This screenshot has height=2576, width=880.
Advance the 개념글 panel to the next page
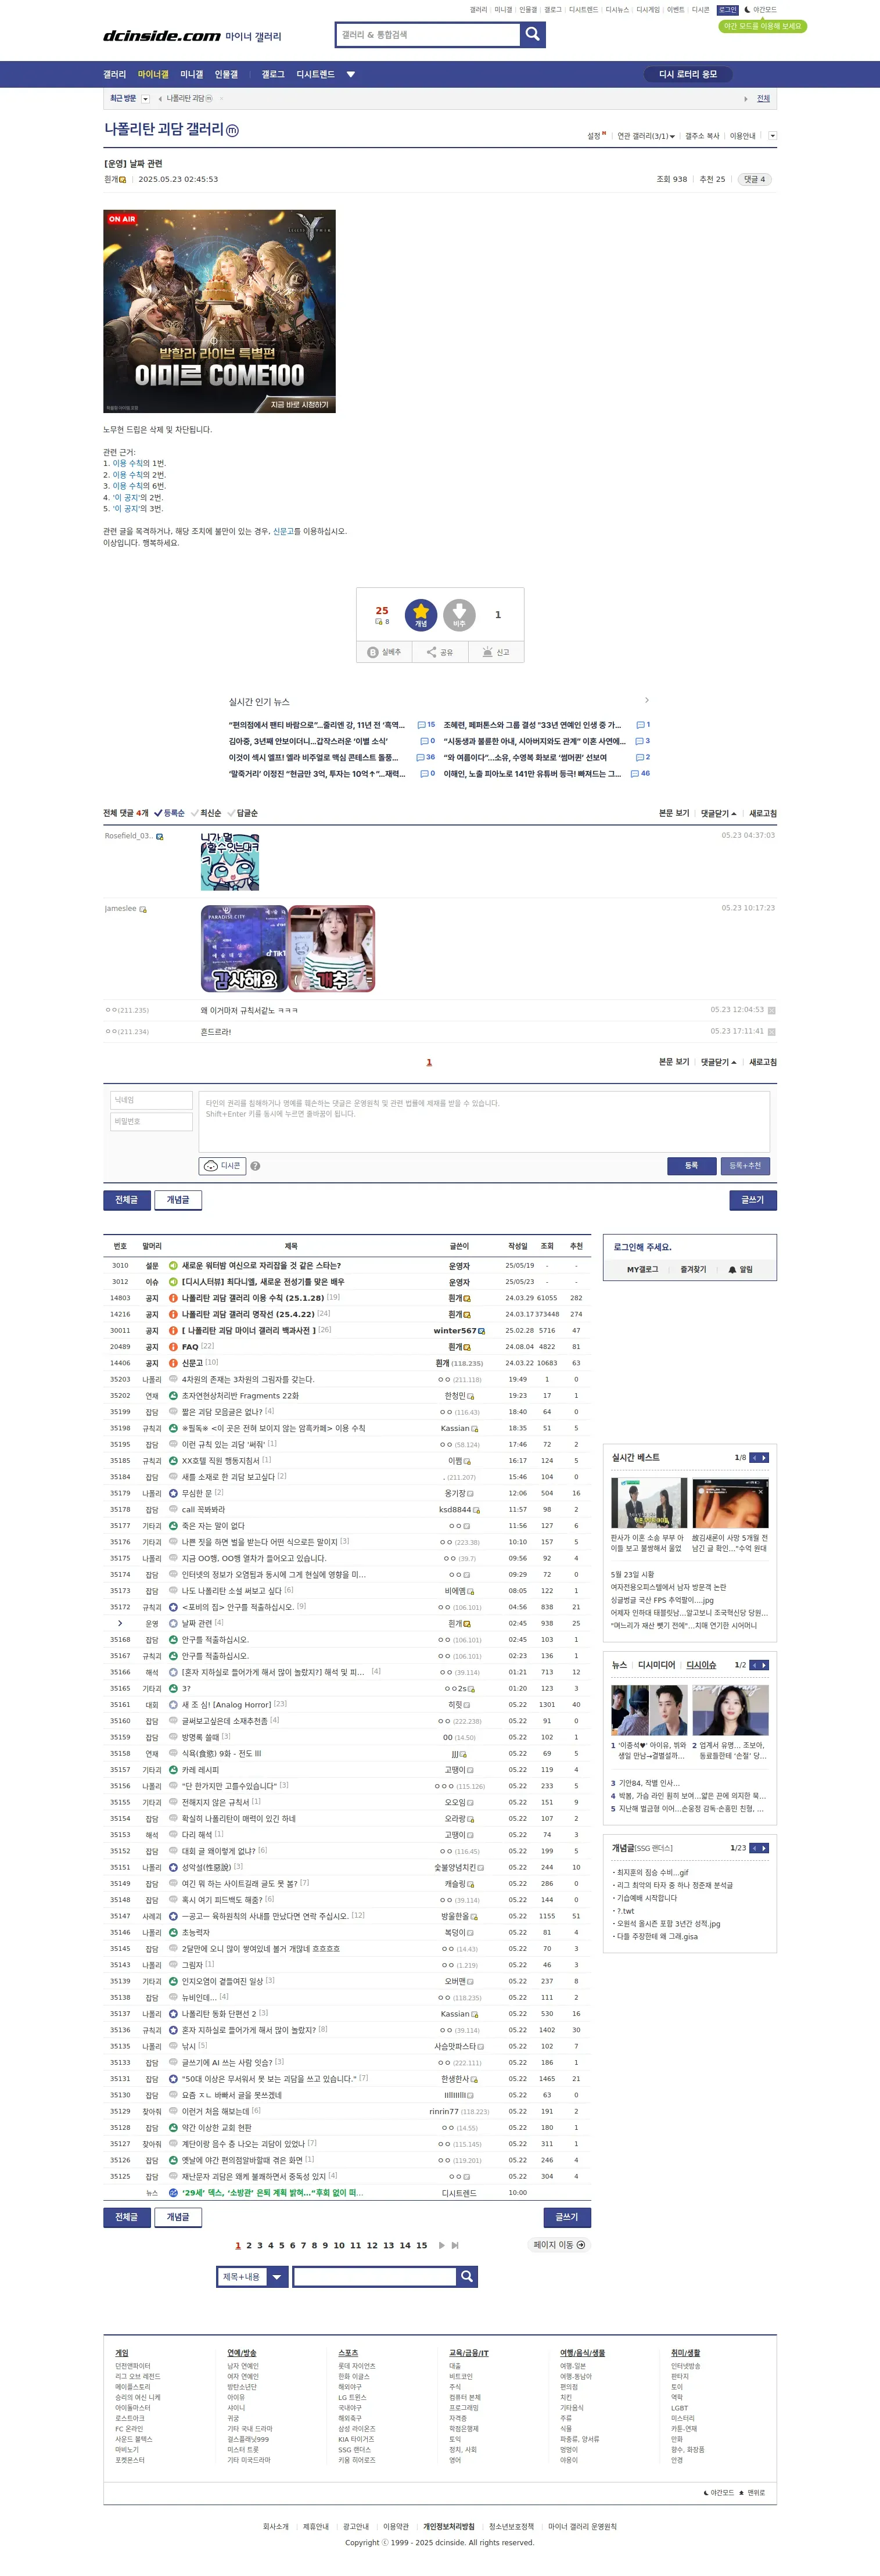click(x=765, y=1848)
